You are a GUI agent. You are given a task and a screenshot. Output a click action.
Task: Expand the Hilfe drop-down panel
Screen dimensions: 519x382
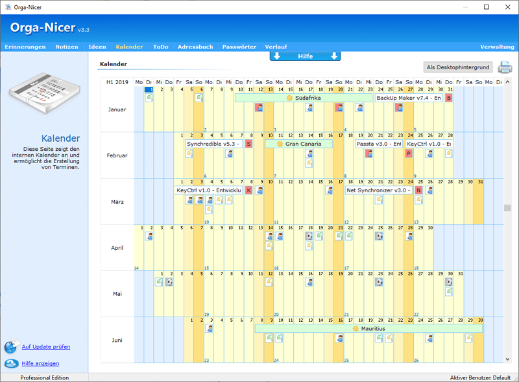pyautogui.click(x=305, y=56)
